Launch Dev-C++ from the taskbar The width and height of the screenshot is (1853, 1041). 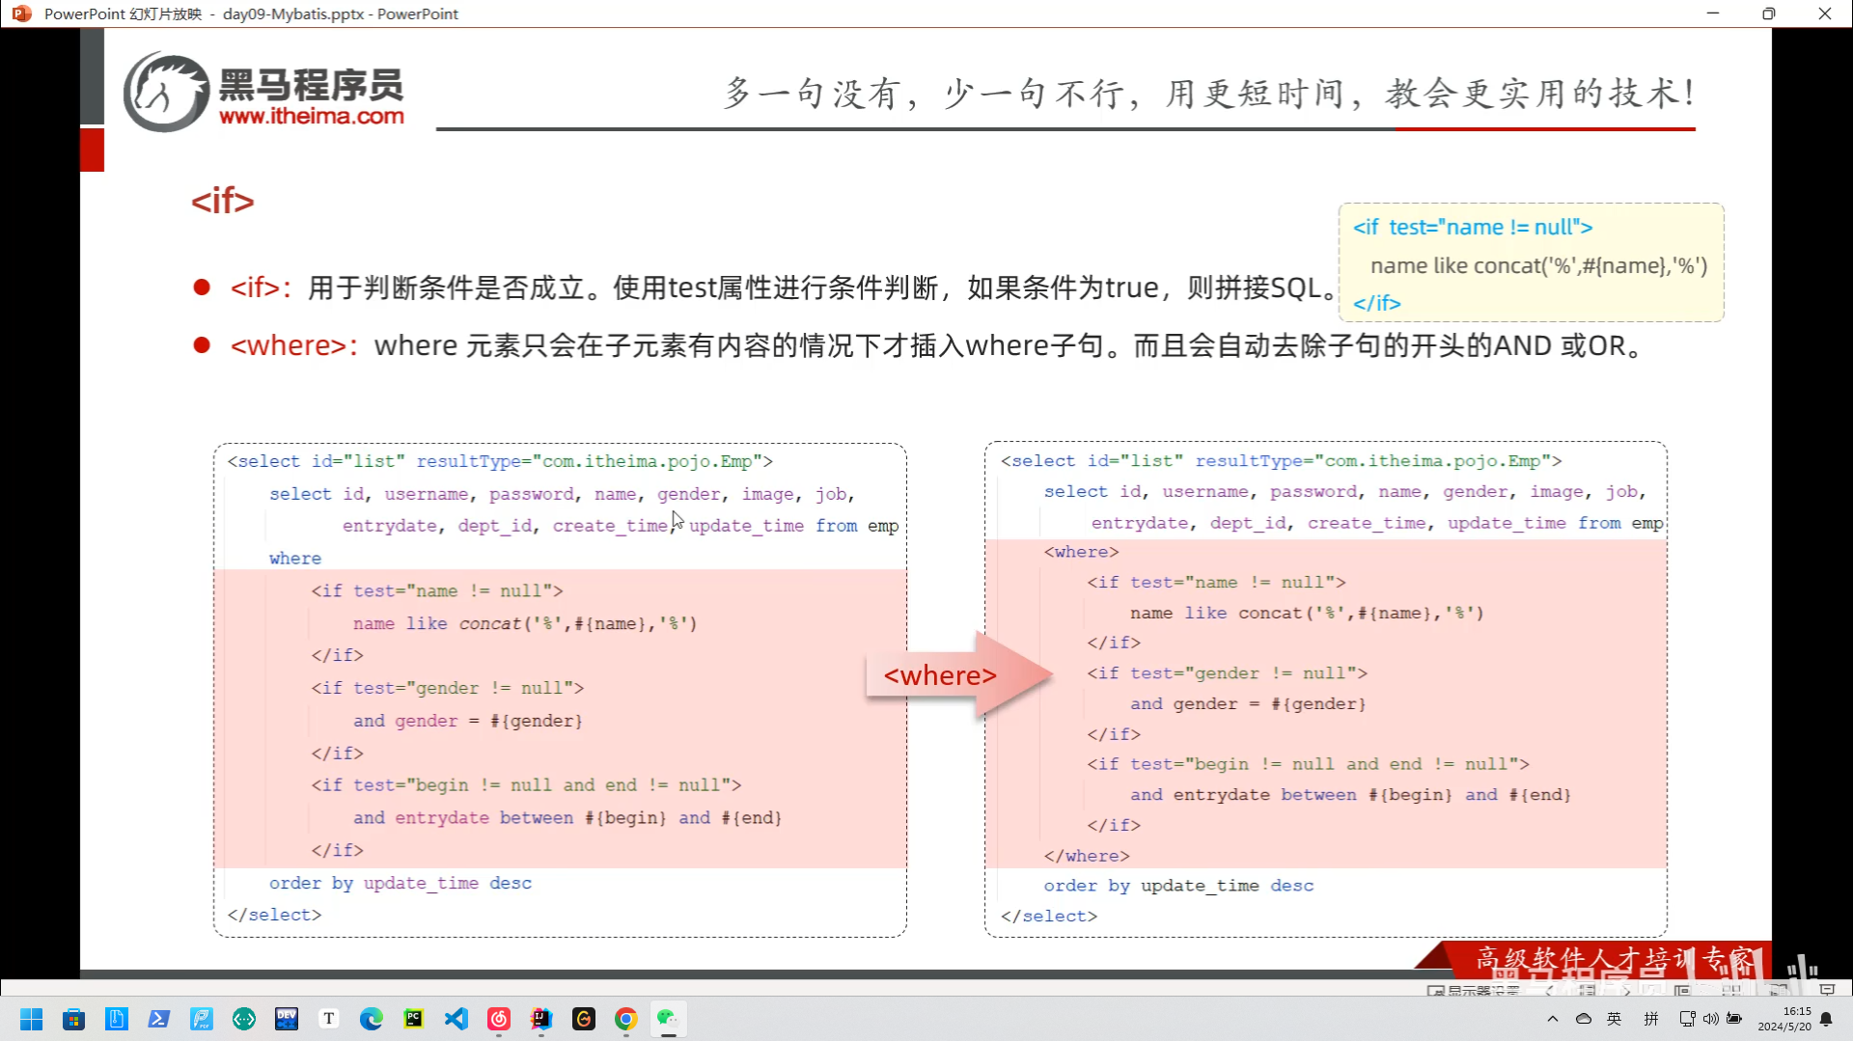click(287, 1019)
